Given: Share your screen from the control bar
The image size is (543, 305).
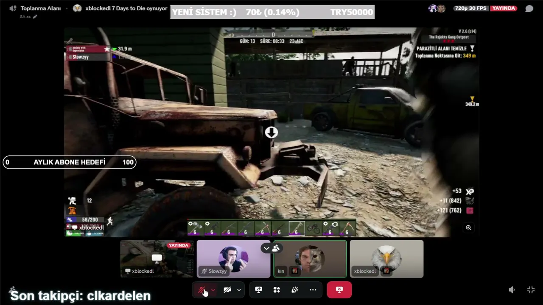Looking at the screenshot, I should (258, 290).
